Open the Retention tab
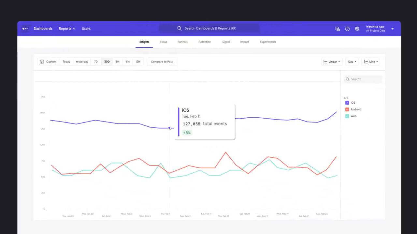Image resolution: width=417 pixels, height=234 pixels. pos(205,42)
